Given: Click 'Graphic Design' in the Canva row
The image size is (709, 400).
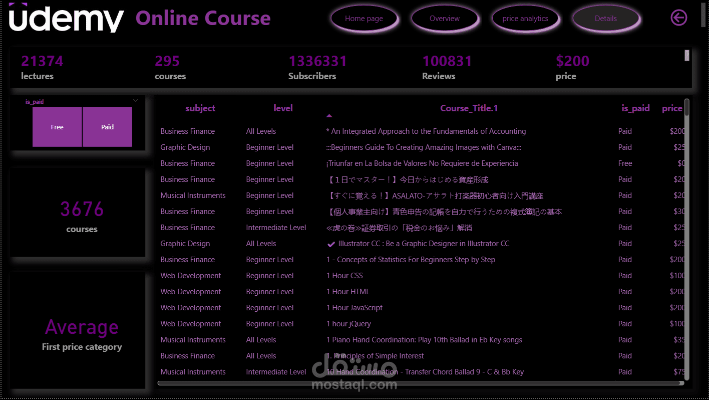Looking at the screenshot, I should pyautogui.click(x=185, y=147).
